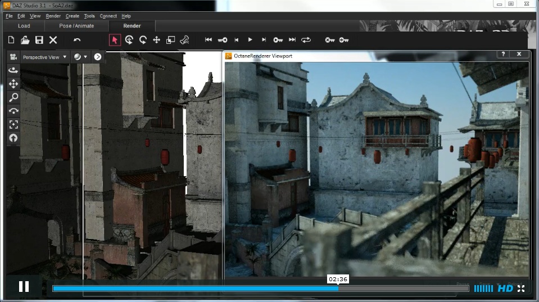Undo the last action
This screenshot has width=539, height=302.
coord(77,40)
